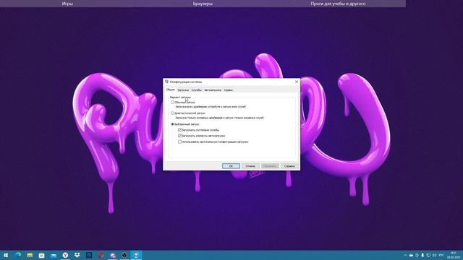Viewport: 463px width, 260px height.
Task: Open the red circular taskbar app
Action: click(101, 255)
